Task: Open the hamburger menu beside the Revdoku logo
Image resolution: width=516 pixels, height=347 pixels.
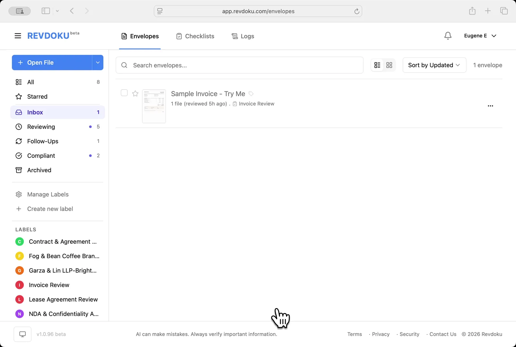Action: point(18,35)
